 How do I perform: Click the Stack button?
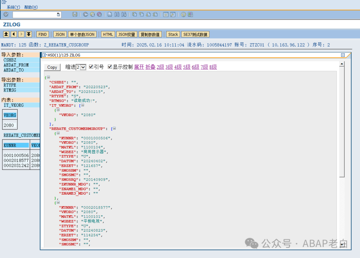coord(173,34)
